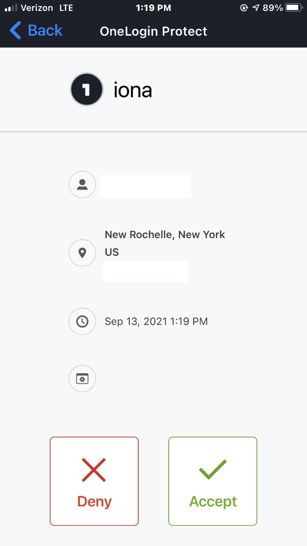Tap the Back text link
Screen dimensions: 307x546
(x=45, y=31)
